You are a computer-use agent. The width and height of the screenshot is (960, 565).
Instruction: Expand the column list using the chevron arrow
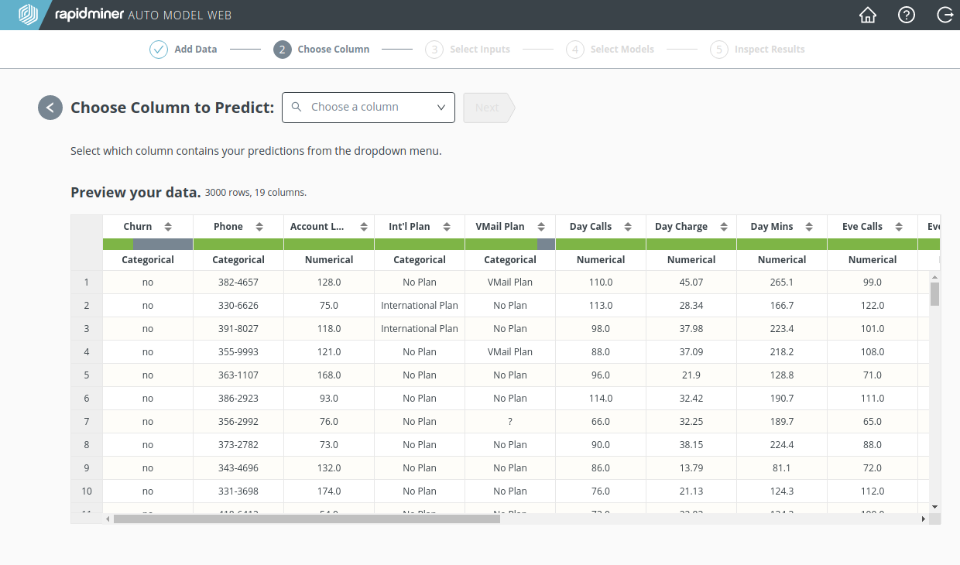[x=441, y=108]
